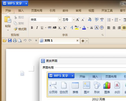
Task: Switch to the 视图 ribbon tab
Action: 91,11
